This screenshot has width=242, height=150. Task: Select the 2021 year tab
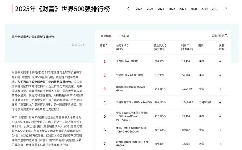point(183,9)
